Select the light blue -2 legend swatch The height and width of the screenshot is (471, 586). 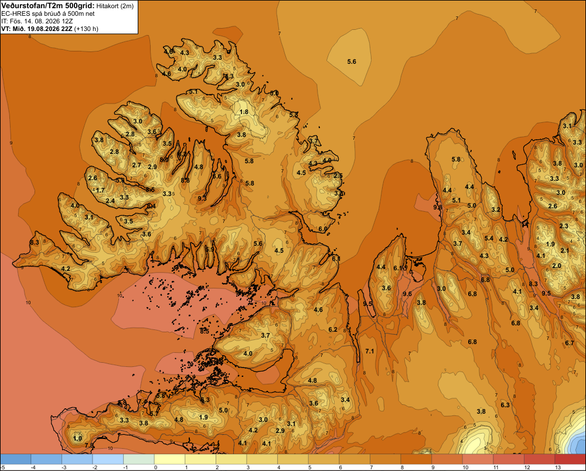108,459
